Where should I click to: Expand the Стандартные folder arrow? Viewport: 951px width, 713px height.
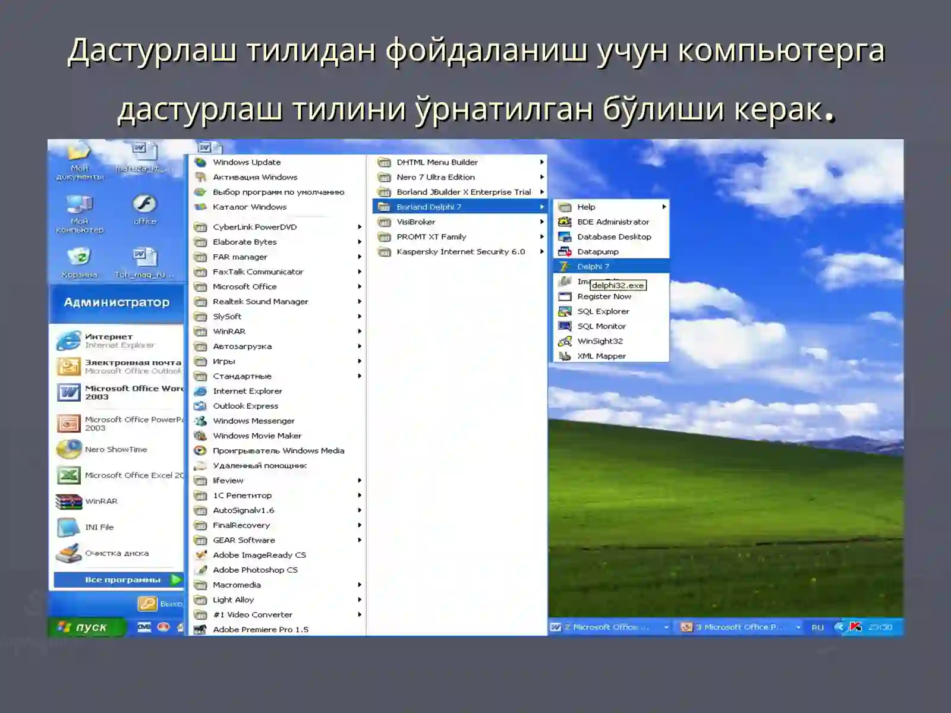(359, 376)
